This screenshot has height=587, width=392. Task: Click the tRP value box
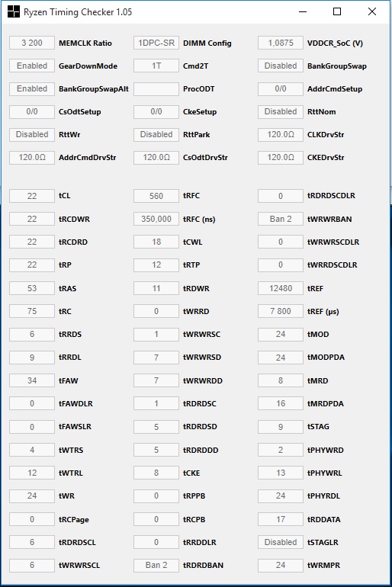point(32,265)
